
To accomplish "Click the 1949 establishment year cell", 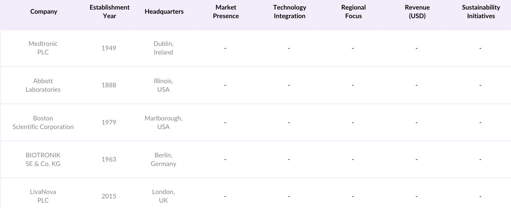I will (109, 48).
